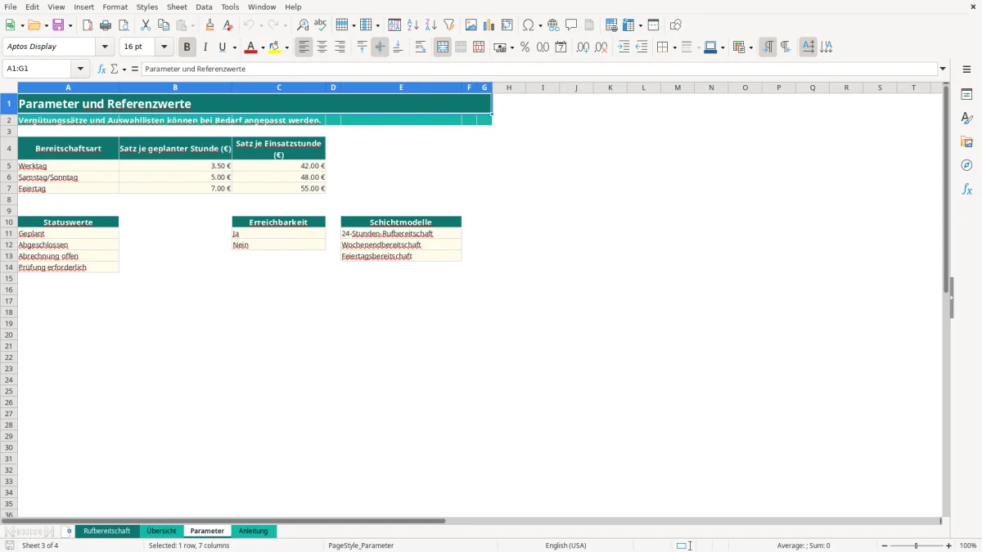Switch to the Übersicht sheet tab

161,531
